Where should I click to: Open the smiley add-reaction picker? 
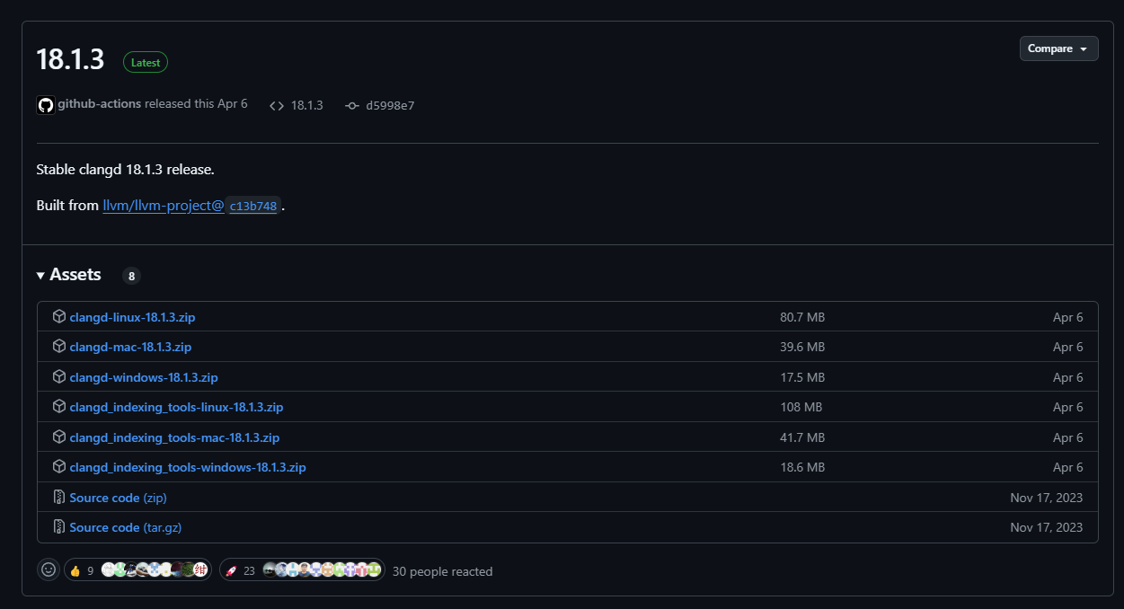click(49, 570)
